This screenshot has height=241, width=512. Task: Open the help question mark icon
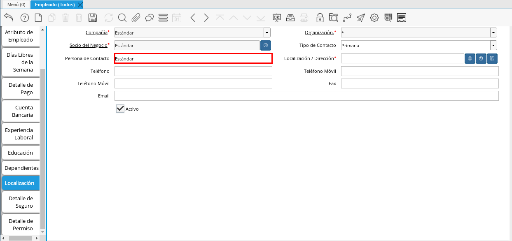(x=24, y=18)
